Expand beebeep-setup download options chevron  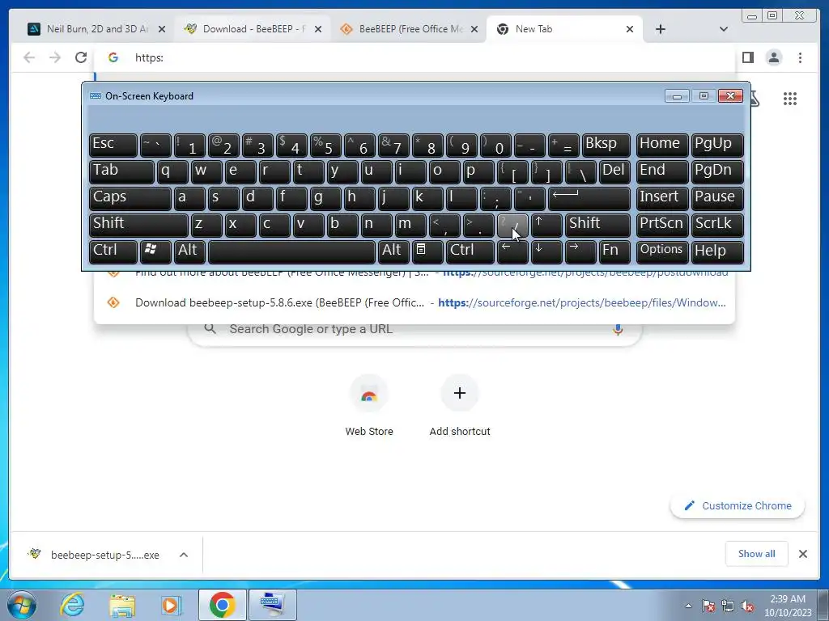(x=184, y=555)
